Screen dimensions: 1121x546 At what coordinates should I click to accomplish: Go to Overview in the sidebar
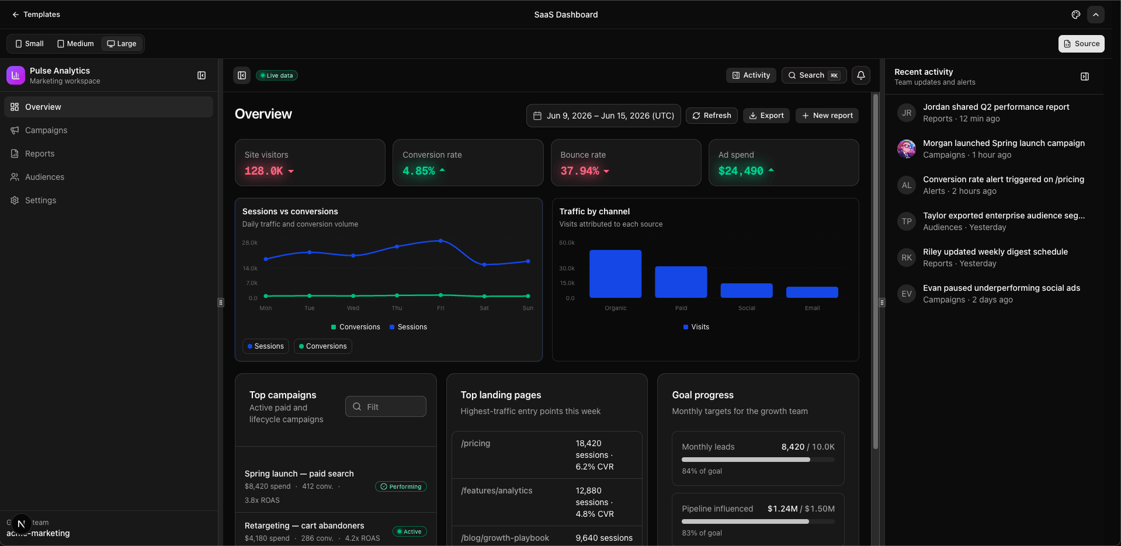[x=109, y=107]
